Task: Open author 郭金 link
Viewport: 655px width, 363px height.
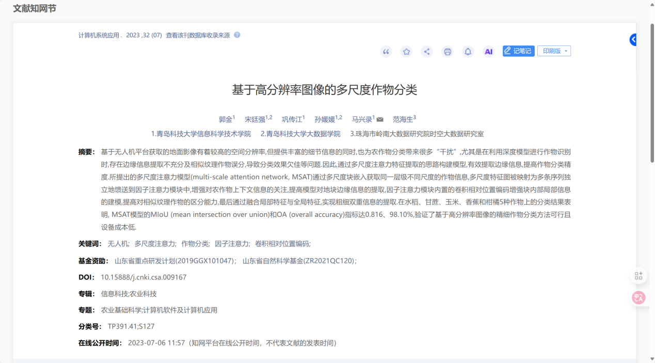Action: [x=225, y=119]
